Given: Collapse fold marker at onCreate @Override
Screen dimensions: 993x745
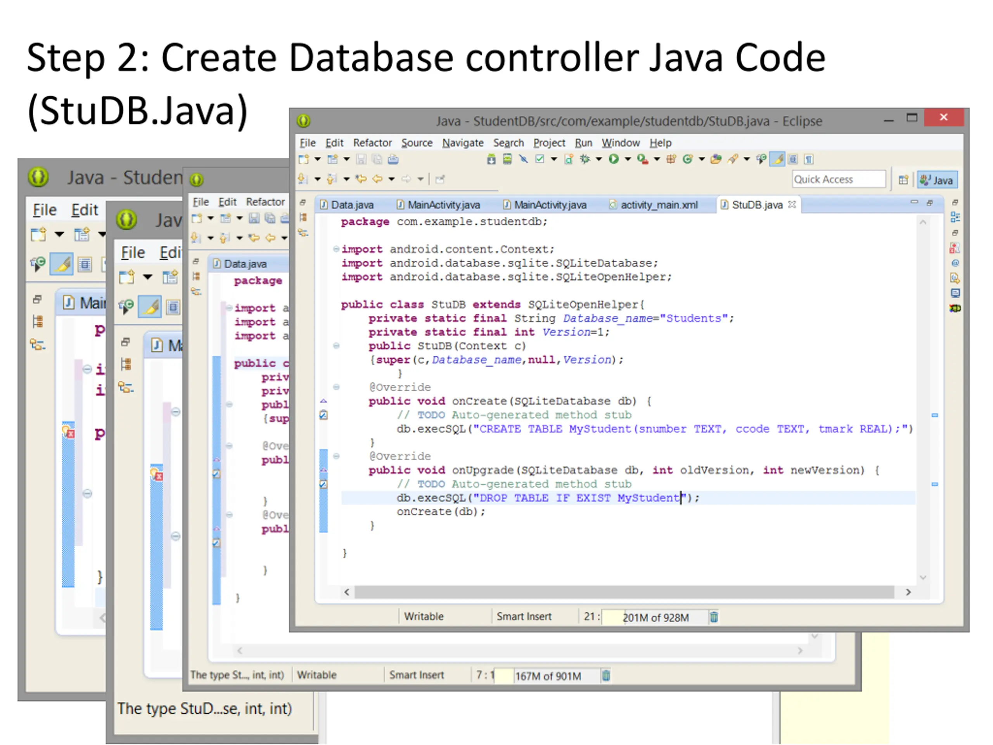Looking at the screenshot, I should point(336,387).
